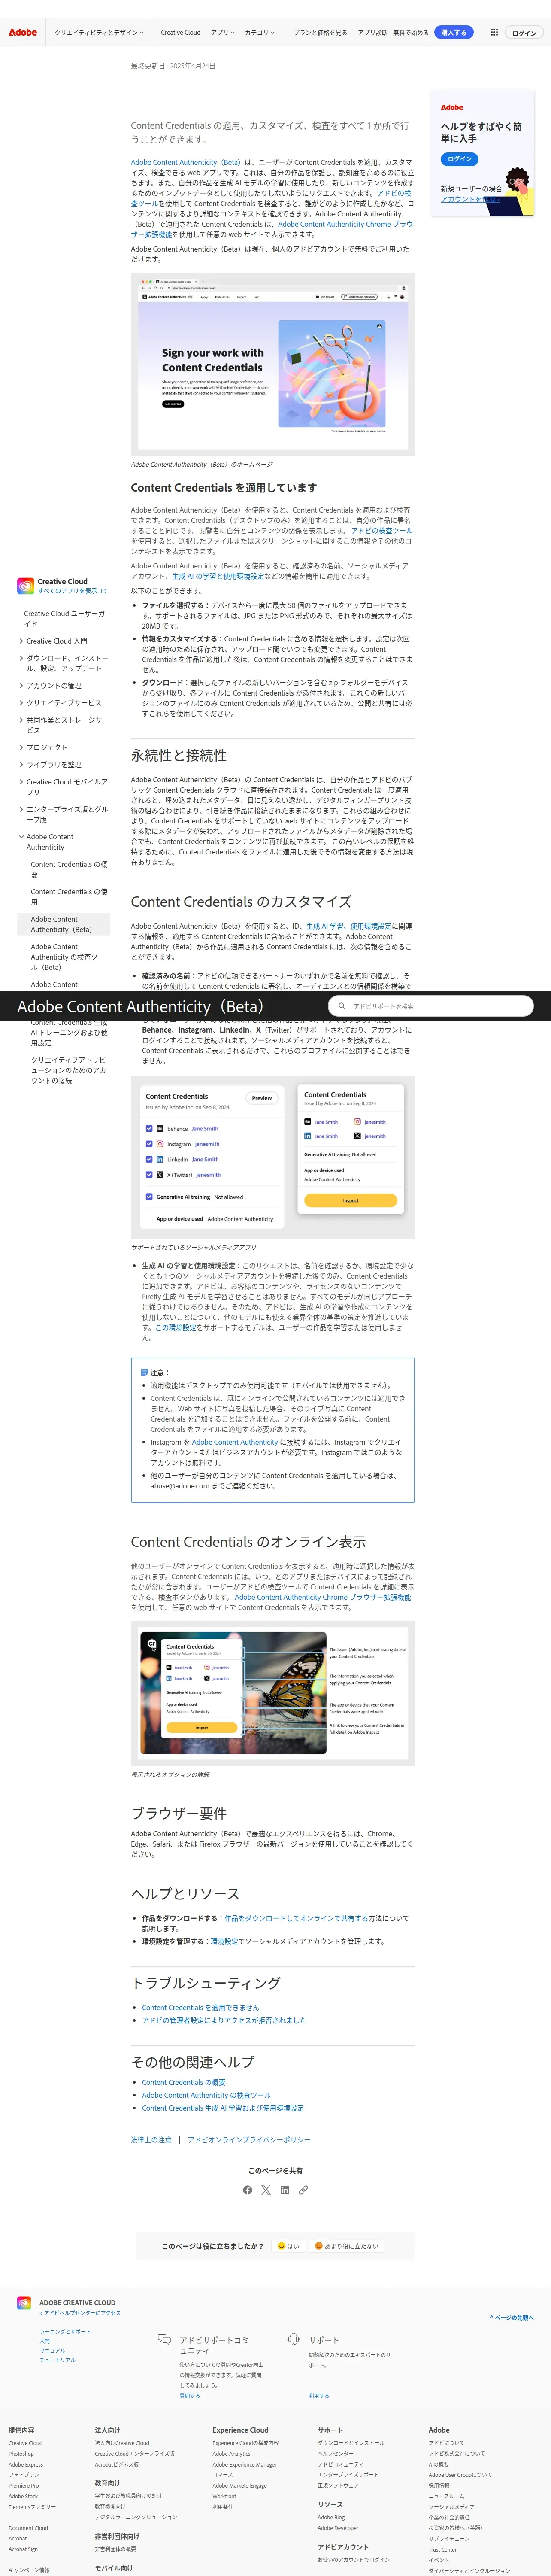Open the butterfly Content Credentials options image

272,1693
